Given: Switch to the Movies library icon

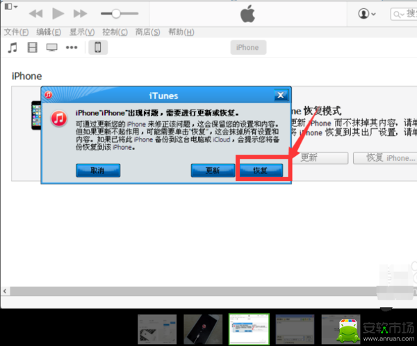Looking at the screenshot, I should tap(33, 47).
